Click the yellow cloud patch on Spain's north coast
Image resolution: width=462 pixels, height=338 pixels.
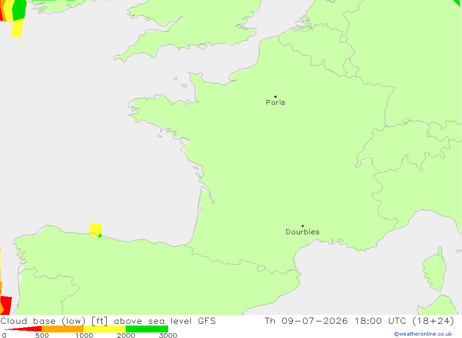click(x=96, y=230)
